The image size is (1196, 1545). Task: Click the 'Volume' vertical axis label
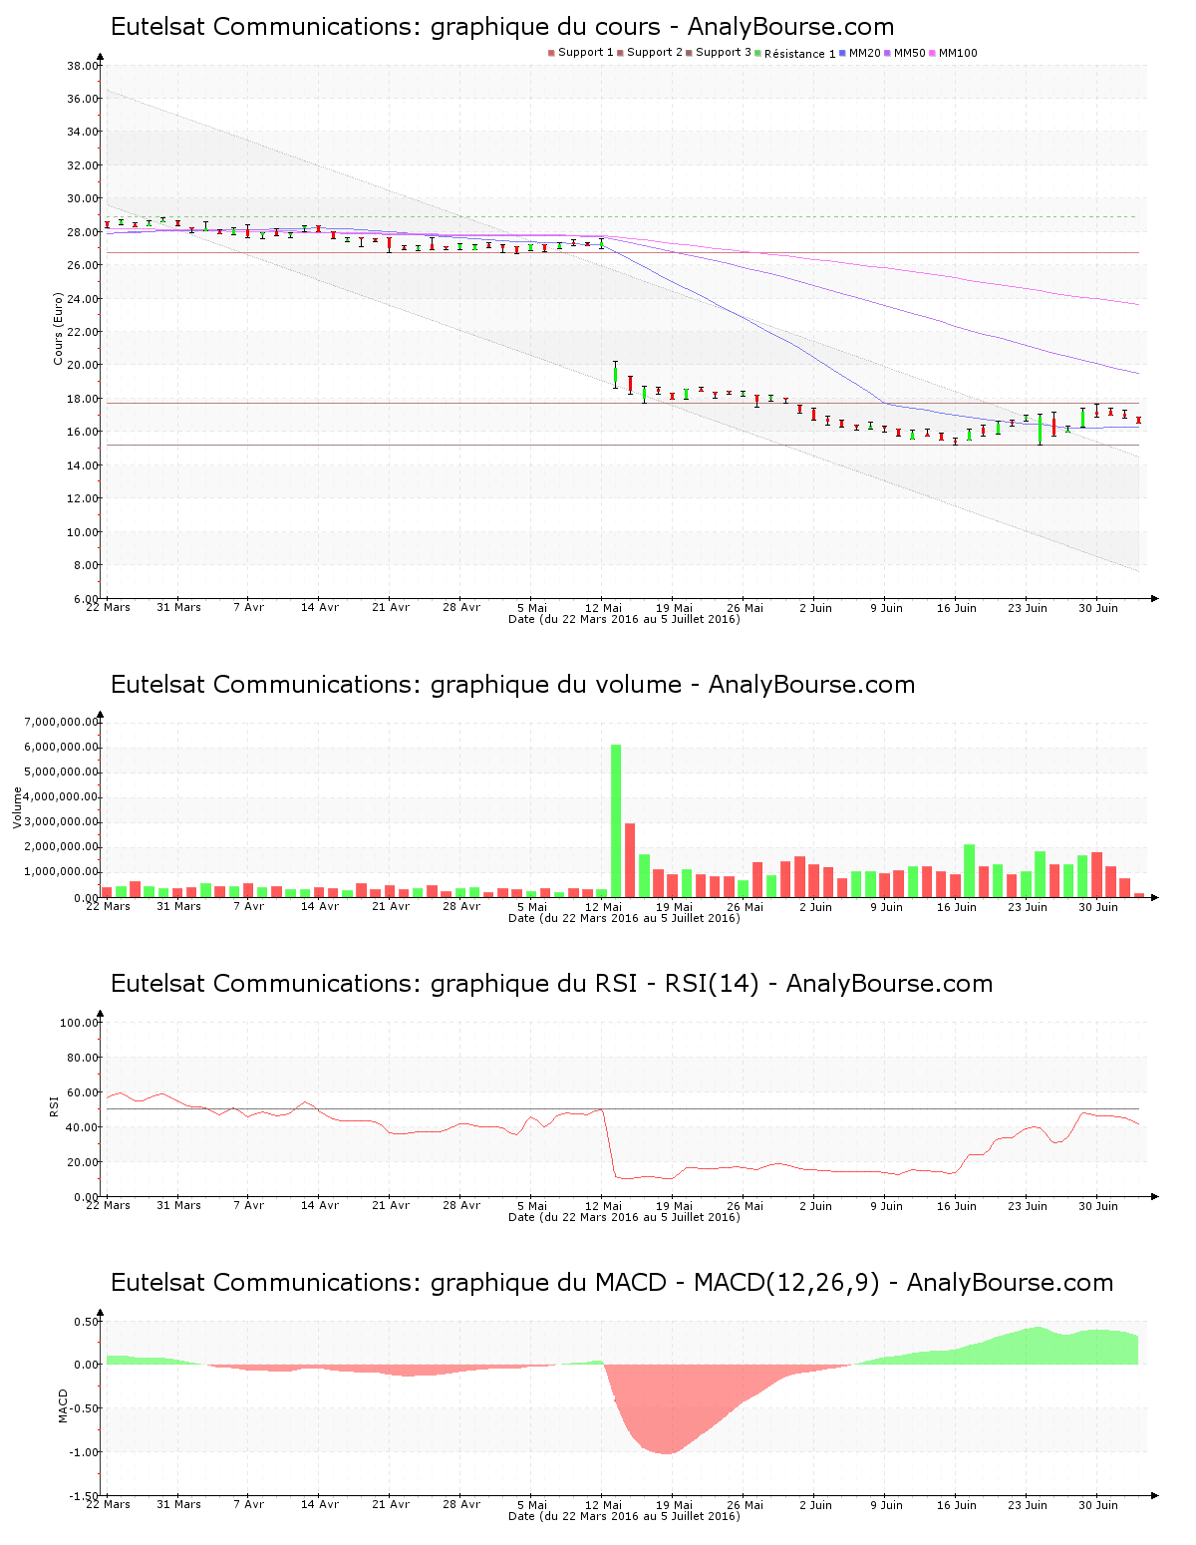[17, 807]
